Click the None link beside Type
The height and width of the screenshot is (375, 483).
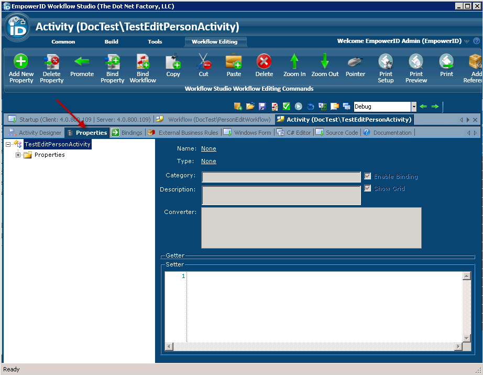(x=208, y=161)
